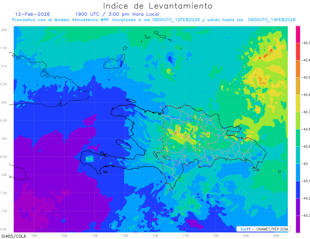
Task: Click the "72W" longitude label
Action: point(155,235)
